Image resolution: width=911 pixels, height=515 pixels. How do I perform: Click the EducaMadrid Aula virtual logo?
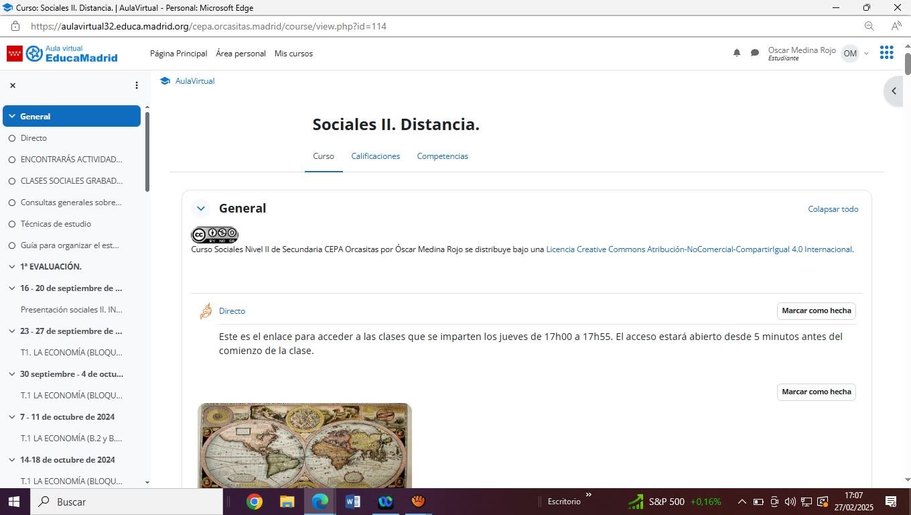[x=62, y=54]
